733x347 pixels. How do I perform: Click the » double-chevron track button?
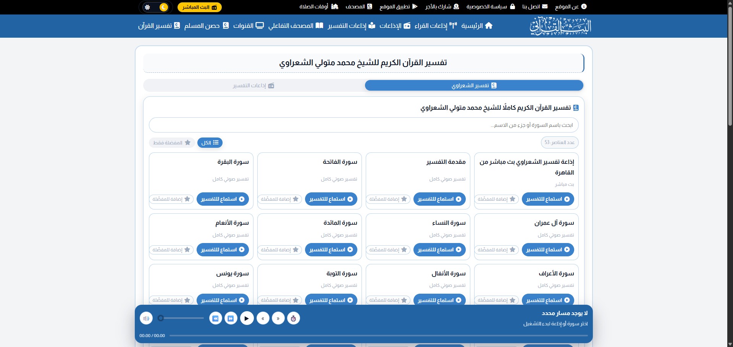278,318
